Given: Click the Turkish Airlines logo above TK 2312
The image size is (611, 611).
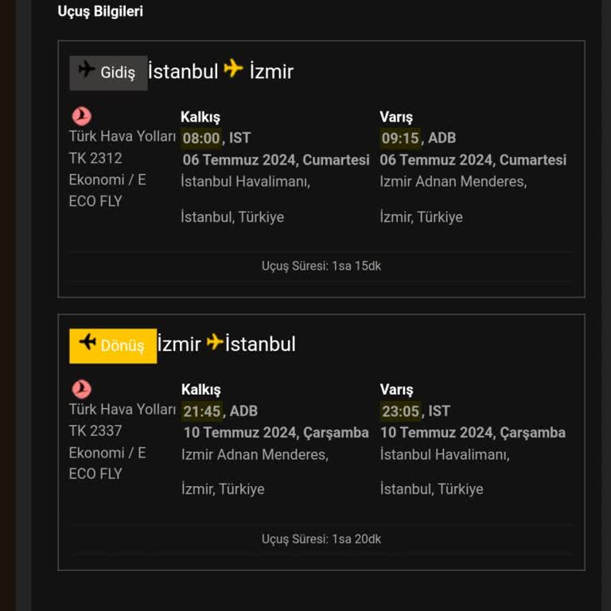Looking at the screenshot, I should tap(81, 117).
